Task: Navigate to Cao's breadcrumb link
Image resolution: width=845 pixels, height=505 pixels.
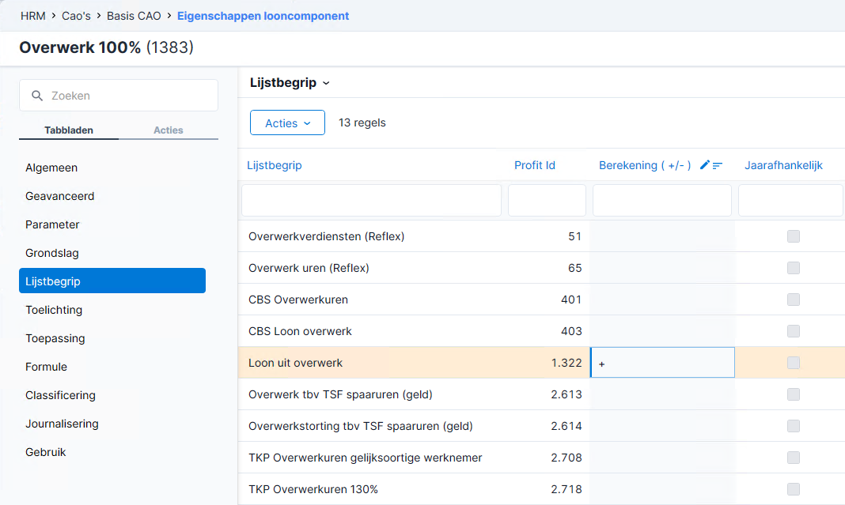Action: 76,16
